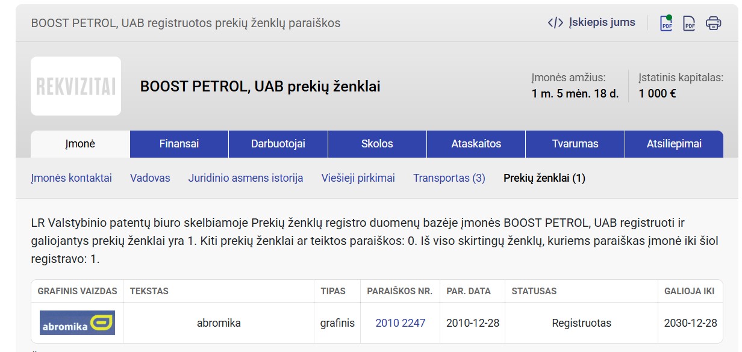The width and height of the screenshot is (742, 352).
Task: Click the Vadovas link
Action: [150, 178]
